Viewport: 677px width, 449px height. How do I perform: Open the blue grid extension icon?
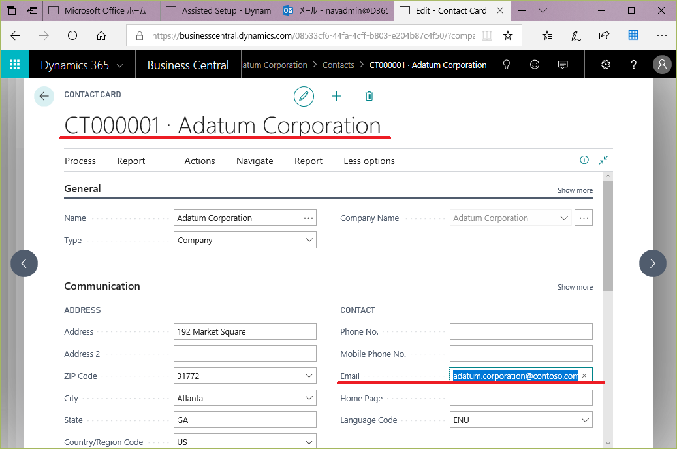(633, 35)
